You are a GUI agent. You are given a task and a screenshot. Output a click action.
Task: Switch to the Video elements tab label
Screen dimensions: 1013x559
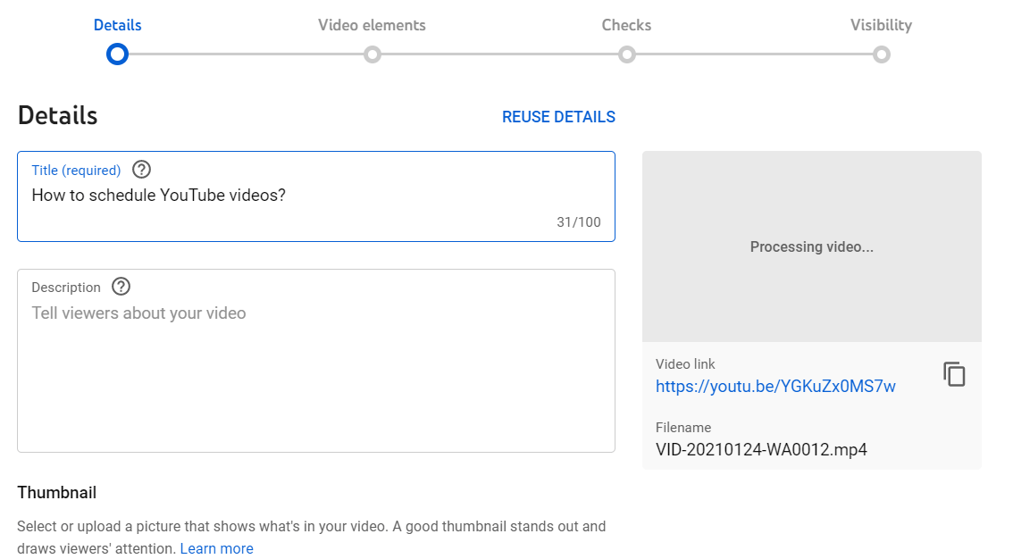[373, 25]
